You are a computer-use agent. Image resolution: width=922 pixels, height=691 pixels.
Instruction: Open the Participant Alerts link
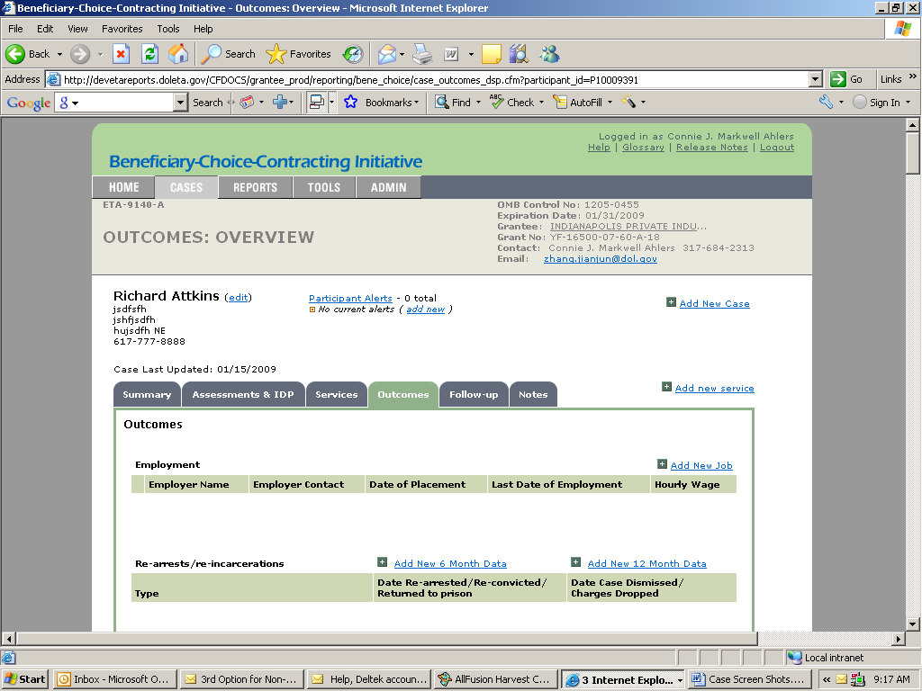tap(350, 298)
